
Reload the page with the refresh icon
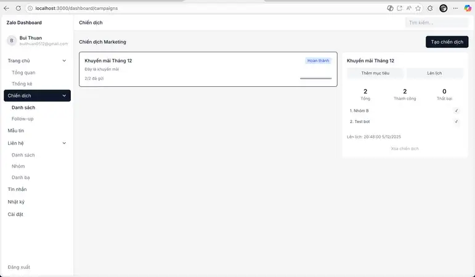click(18, 8)
